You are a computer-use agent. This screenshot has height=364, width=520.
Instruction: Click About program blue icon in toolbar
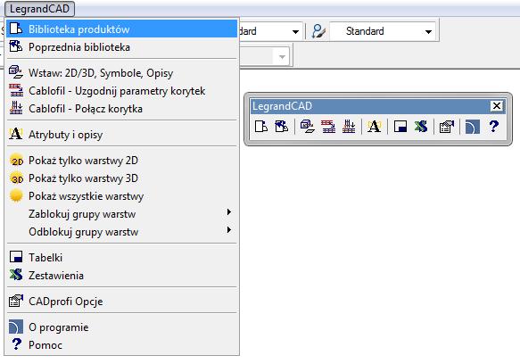473,127
